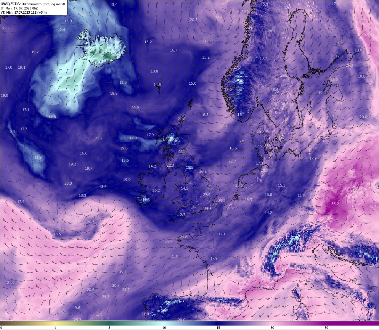Screen dimensions: 379x330
Task: Select the 13.3 value label
Action: click(82, 196)
